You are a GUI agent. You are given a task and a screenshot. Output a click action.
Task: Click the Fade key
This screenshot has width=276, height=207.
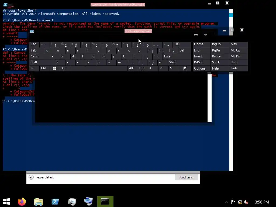tap(238, 68)
